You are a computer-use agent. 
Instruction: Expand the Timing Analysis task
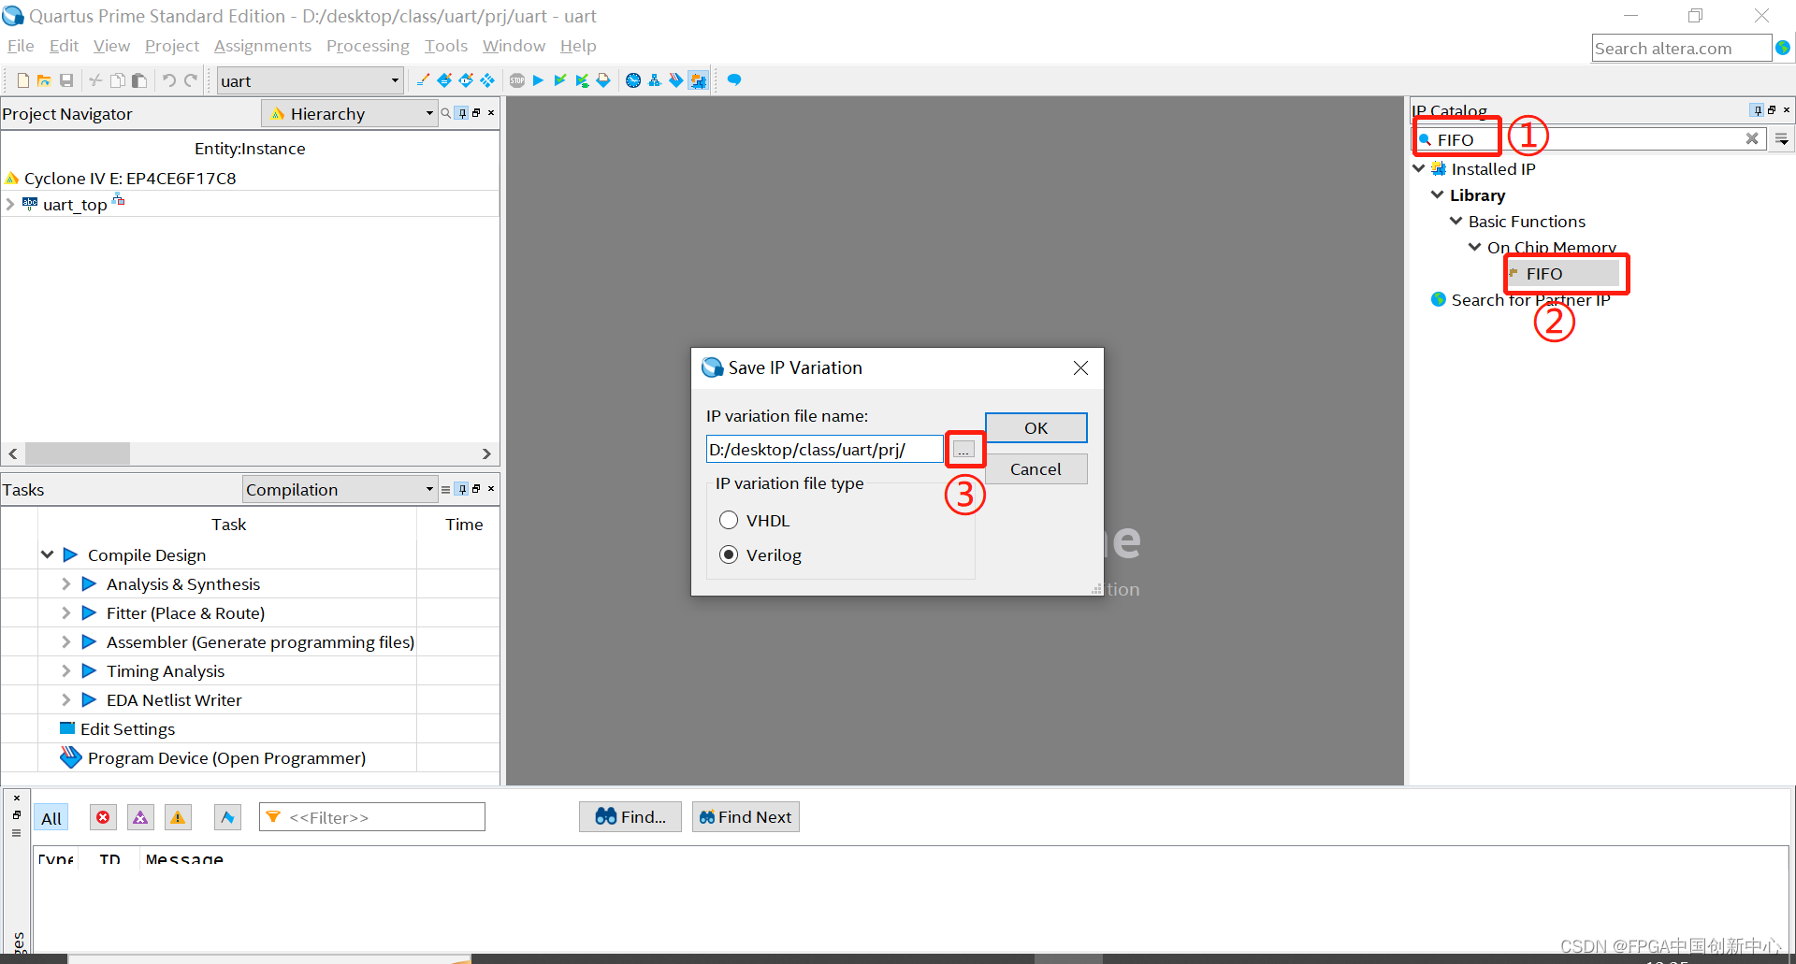pyautogui.click(x=65, y=670)
